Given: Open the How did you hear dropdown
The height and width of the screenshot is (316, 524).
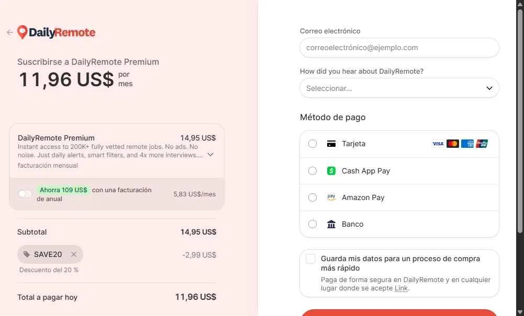Looking at the screenshot, I should (x=399, y=88).
